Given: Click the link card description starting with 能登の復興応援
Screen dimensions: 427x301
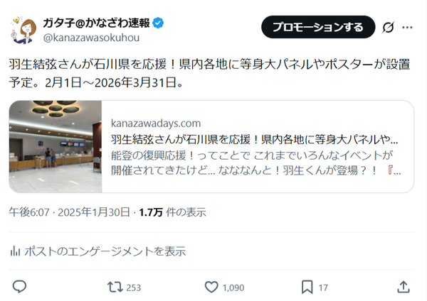Looking at the screenshot, I should (256, 163).
